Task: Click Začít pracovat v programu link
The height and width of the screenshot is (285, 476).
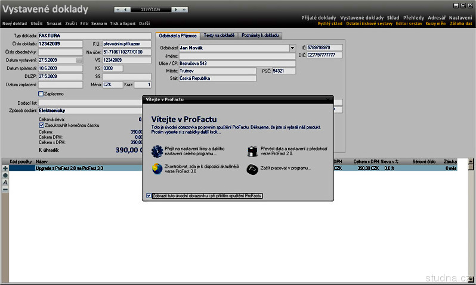Action: (285, 168)
